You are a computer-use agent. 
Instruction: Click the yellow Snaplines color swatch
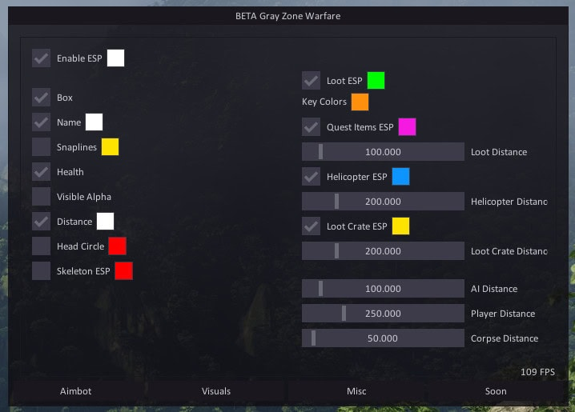tap(111, 147)
